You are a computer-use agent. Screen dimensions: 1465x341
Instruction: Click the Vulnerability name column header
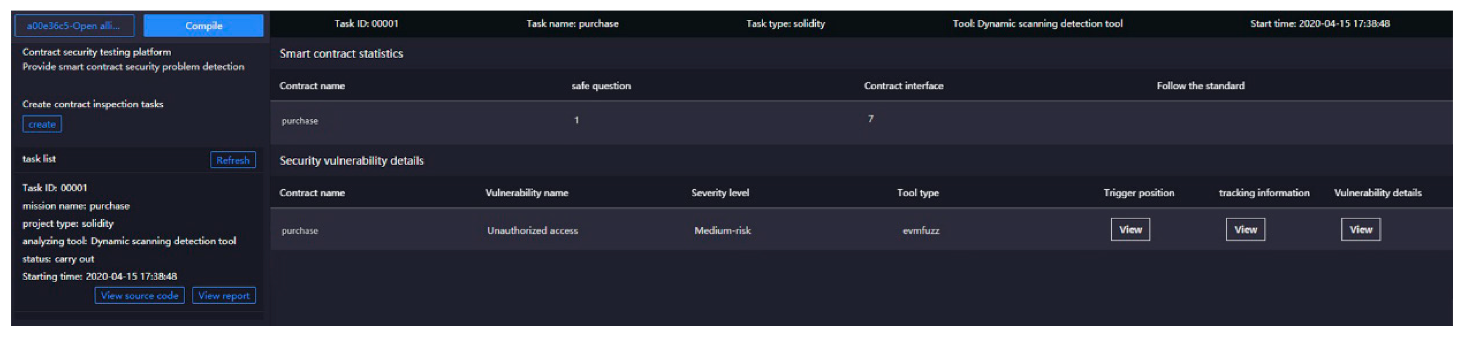tap(526, 192)
